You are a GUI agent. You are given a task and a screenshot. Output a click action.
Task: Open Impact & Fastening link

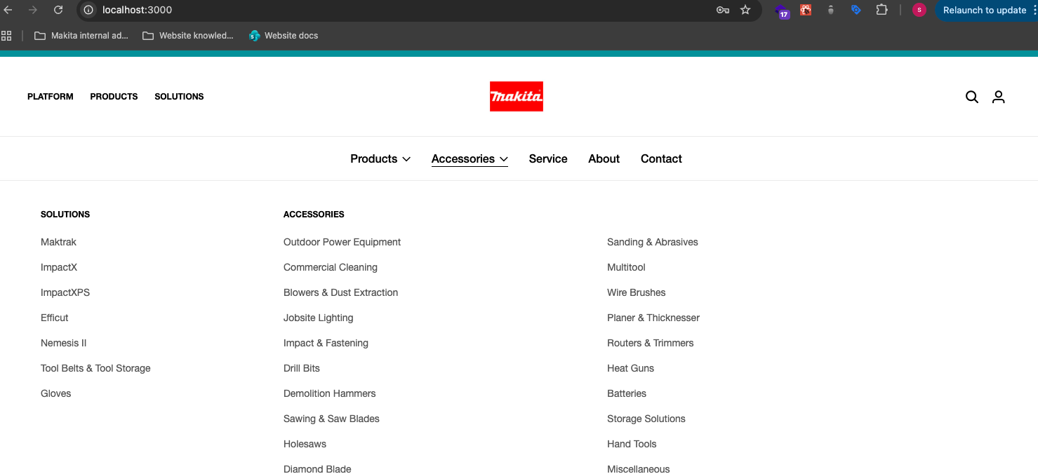click(326, 343)
